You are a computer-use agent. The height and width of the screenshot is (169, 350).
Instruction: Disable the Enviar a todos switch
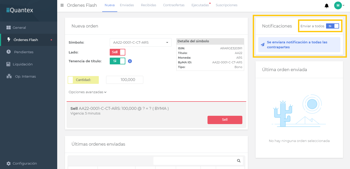(333, 26)
